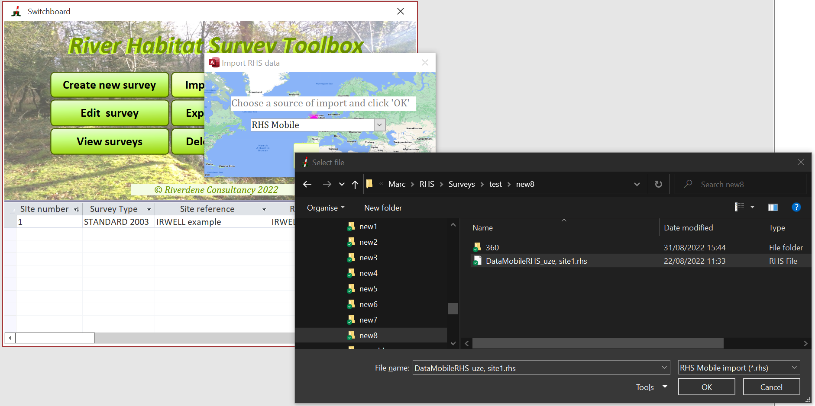Open Survey Type column filter dropdown

[149, 209]
